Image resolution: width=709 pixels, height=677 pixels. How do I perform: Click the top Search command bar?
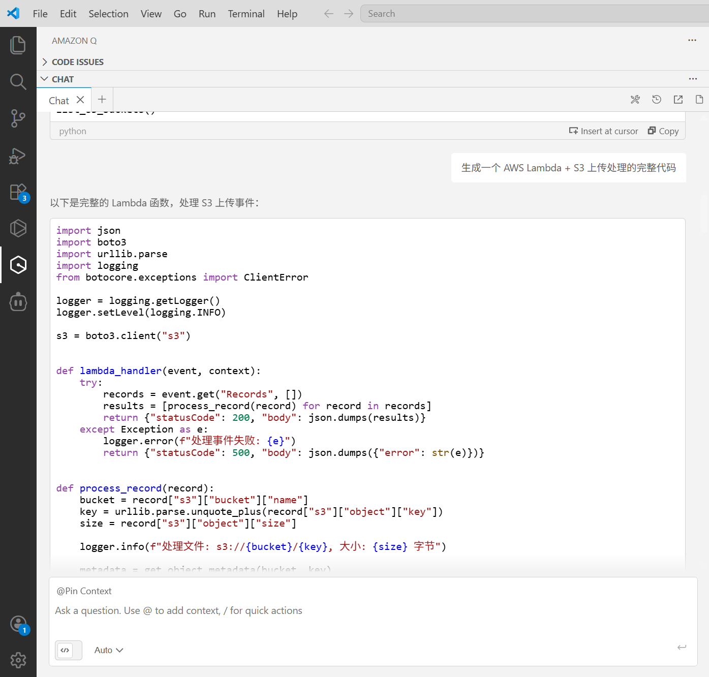[535, 14]
